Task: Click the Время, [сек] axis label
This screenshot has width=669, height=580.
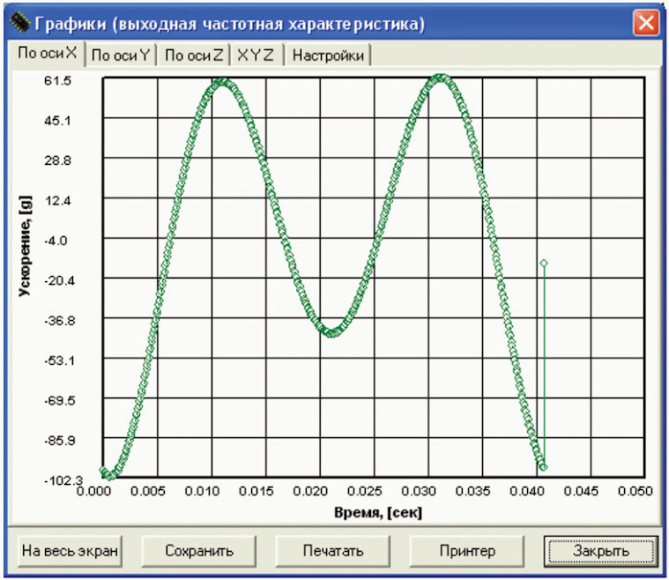Action: click(x=378, y=512)
